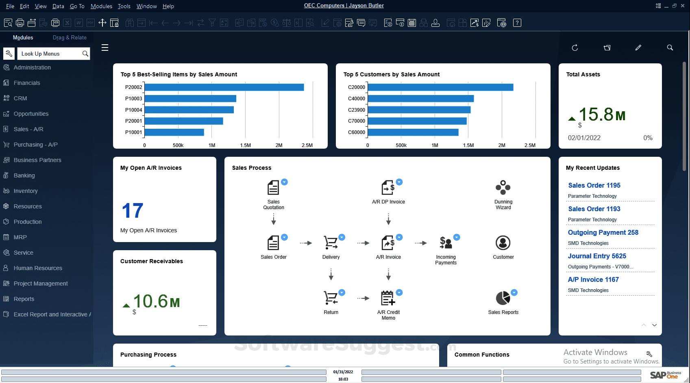Open Sales Order 1195 from Recent Updates

pos(594,185)
